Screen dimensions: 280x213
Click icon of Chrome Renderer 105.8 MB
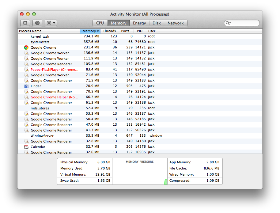pyautogui.click(x=26, y=64)
